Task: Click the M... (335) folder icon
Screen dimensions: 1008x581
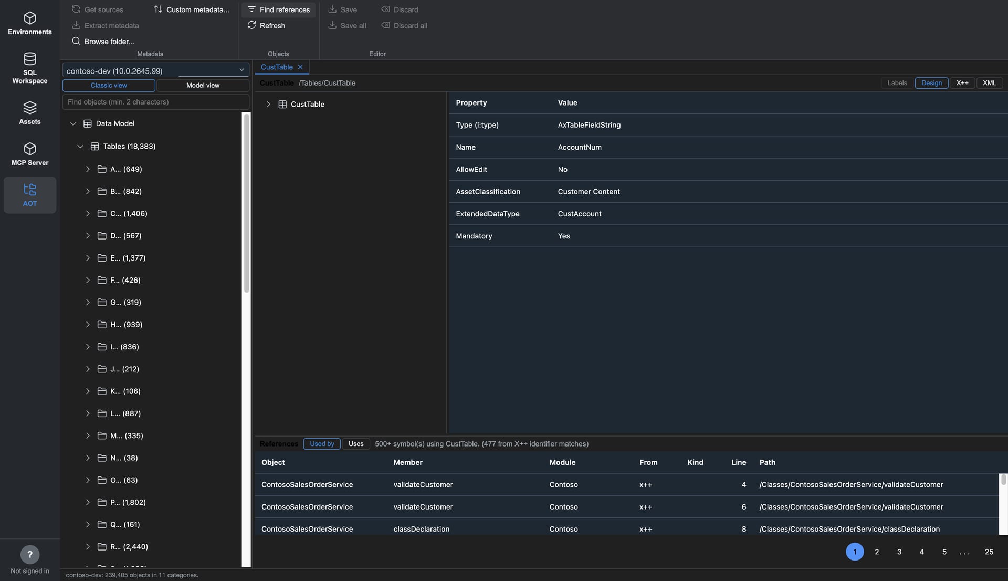Action: (102, 435)
